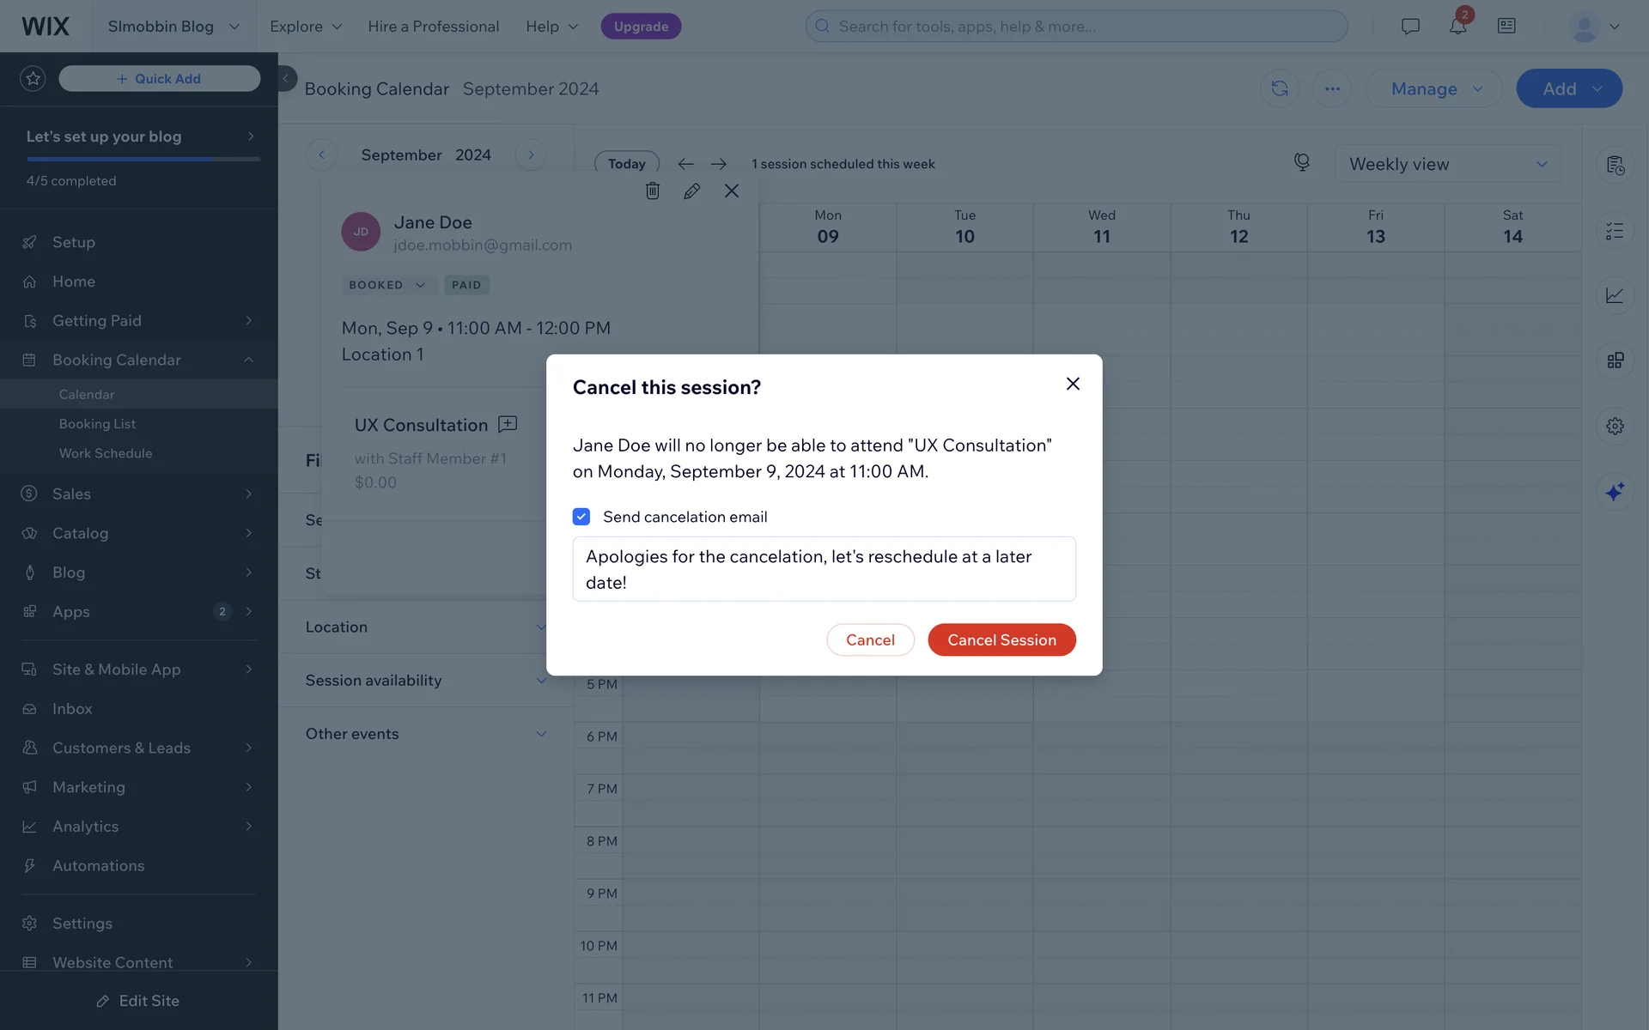Open the three-dot more actions button
Screen dimensions: 1649x1030
point(1332,88)
